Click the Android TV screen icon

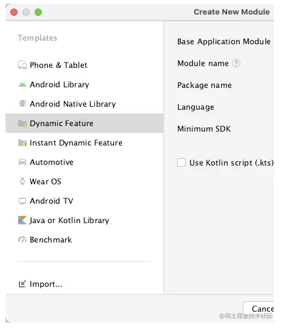(x=22, y=201)
